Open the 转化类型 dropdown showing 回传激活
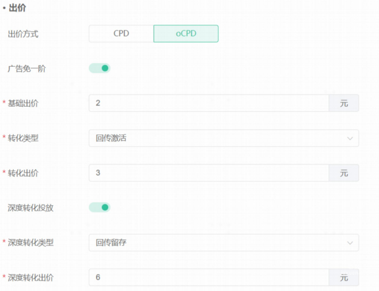This screenshot has height=291, width=379. (x=219, y=138)
